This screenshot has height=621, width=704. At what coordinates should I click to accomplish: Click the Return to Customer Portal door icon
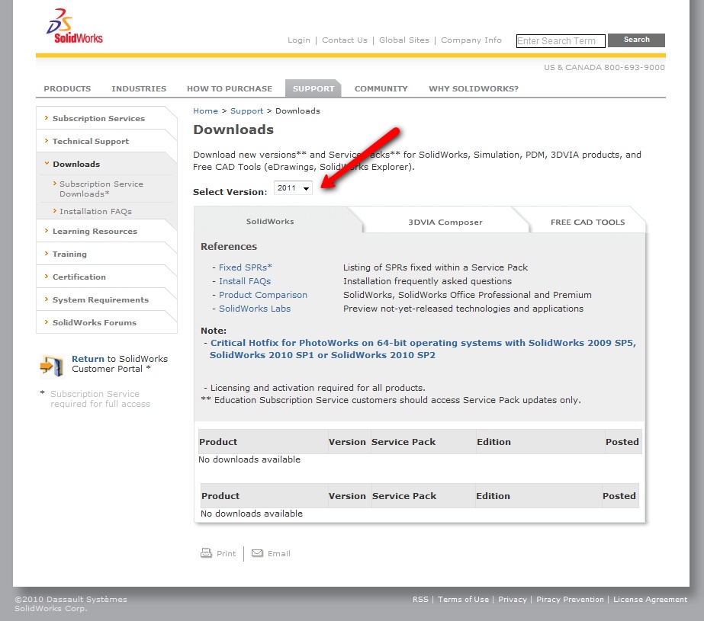[x=52, y=365]
